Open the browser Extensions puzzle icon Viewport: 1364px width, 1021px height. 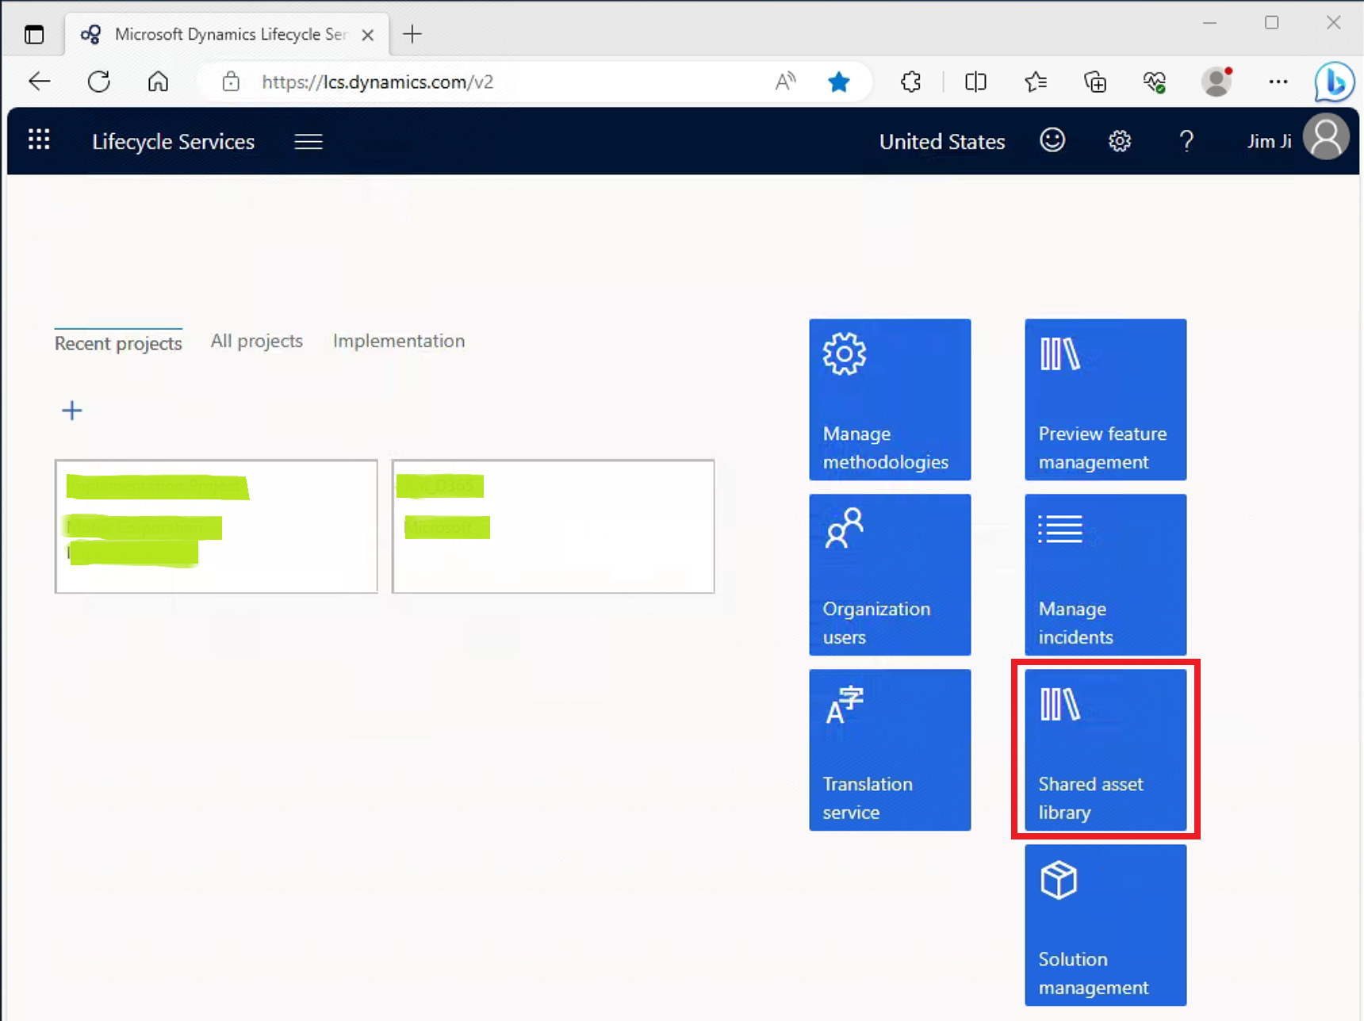911,82
